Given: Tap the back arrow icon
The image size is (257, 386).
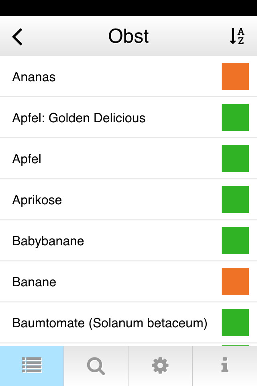Looking at the screenshot, I should pyautogui.click(x=17, y=37).
